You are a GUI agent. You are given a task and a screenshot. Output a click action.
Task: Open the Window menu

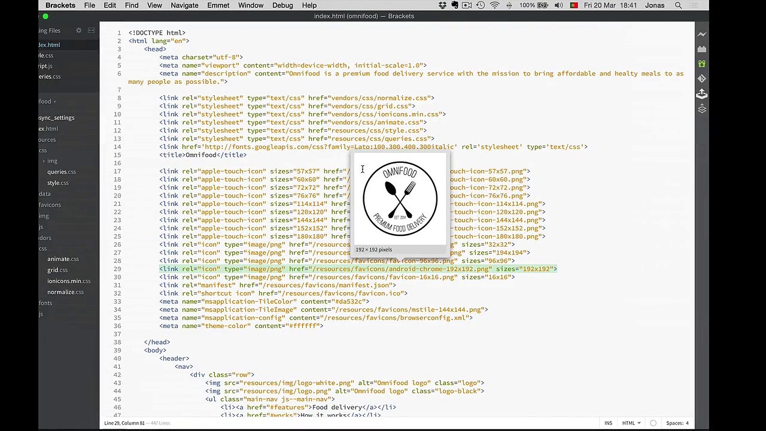251,5
